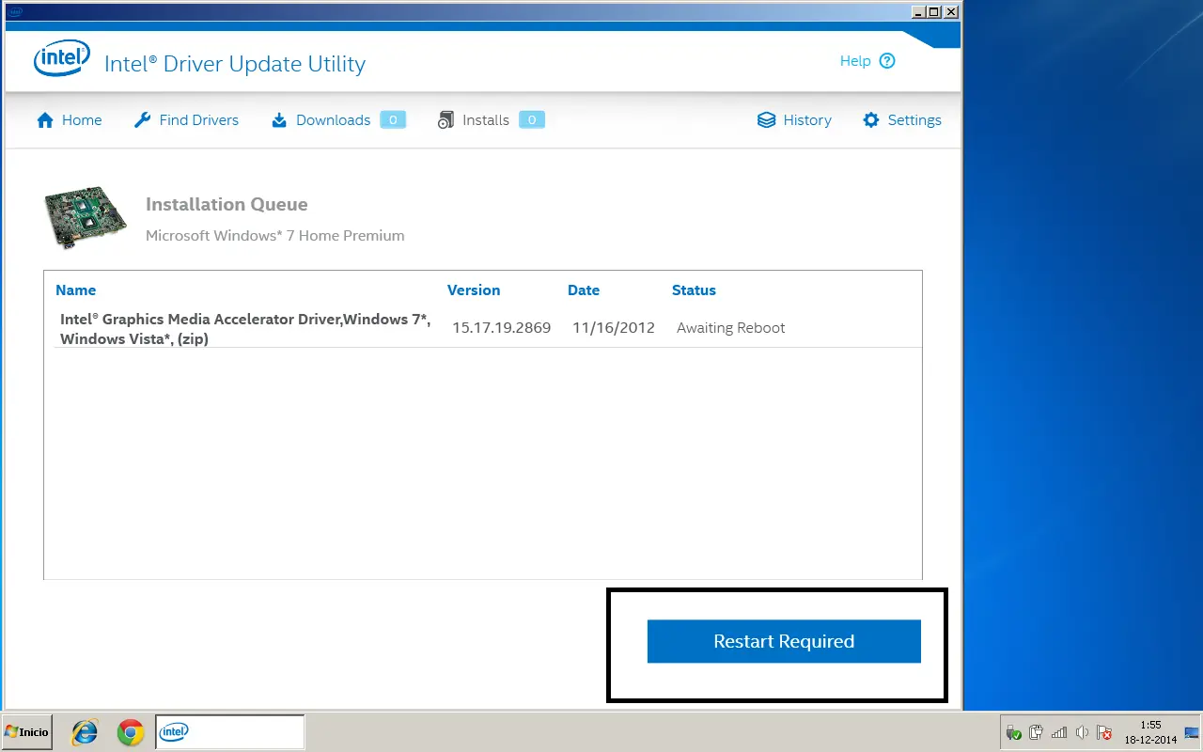Open the network signal tray icon
The height and width of the screenshot is (752, 1203).
click(1059, 732)
